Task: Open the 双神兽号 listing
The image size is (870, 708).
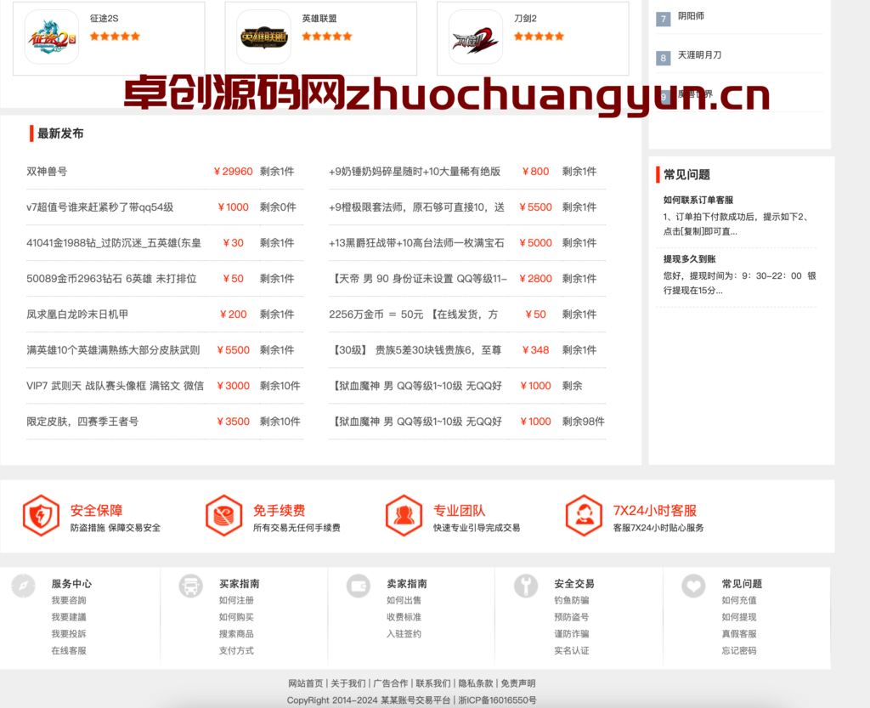Action: [47, 172]
